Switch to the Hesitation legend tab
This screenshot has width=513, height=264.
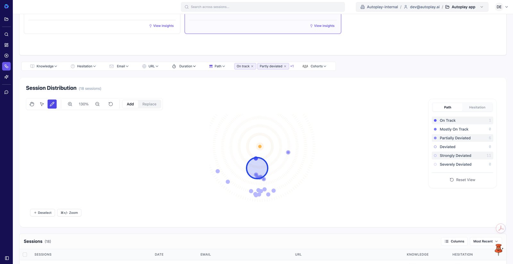point(477,107)
